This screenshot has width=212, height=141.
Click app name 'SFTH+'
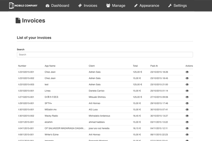(x=48, y=103)
